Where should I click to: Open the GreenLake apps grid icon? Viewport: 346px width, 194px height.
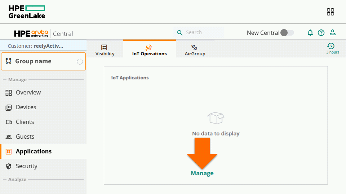pyautogui.click(x=331, y=12)
